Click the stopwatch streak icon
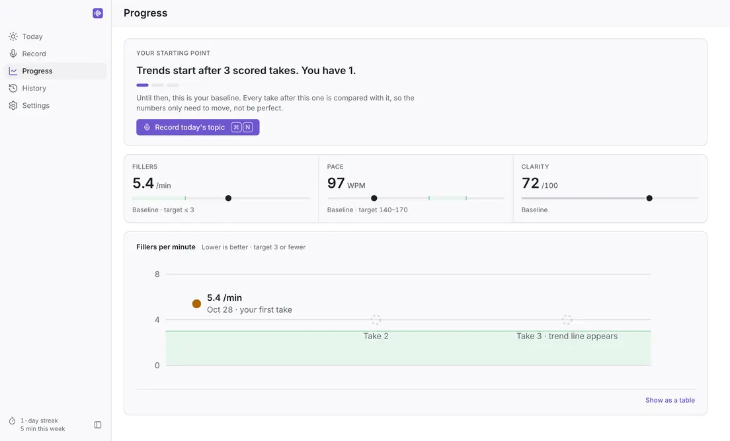 pos(12,421)
